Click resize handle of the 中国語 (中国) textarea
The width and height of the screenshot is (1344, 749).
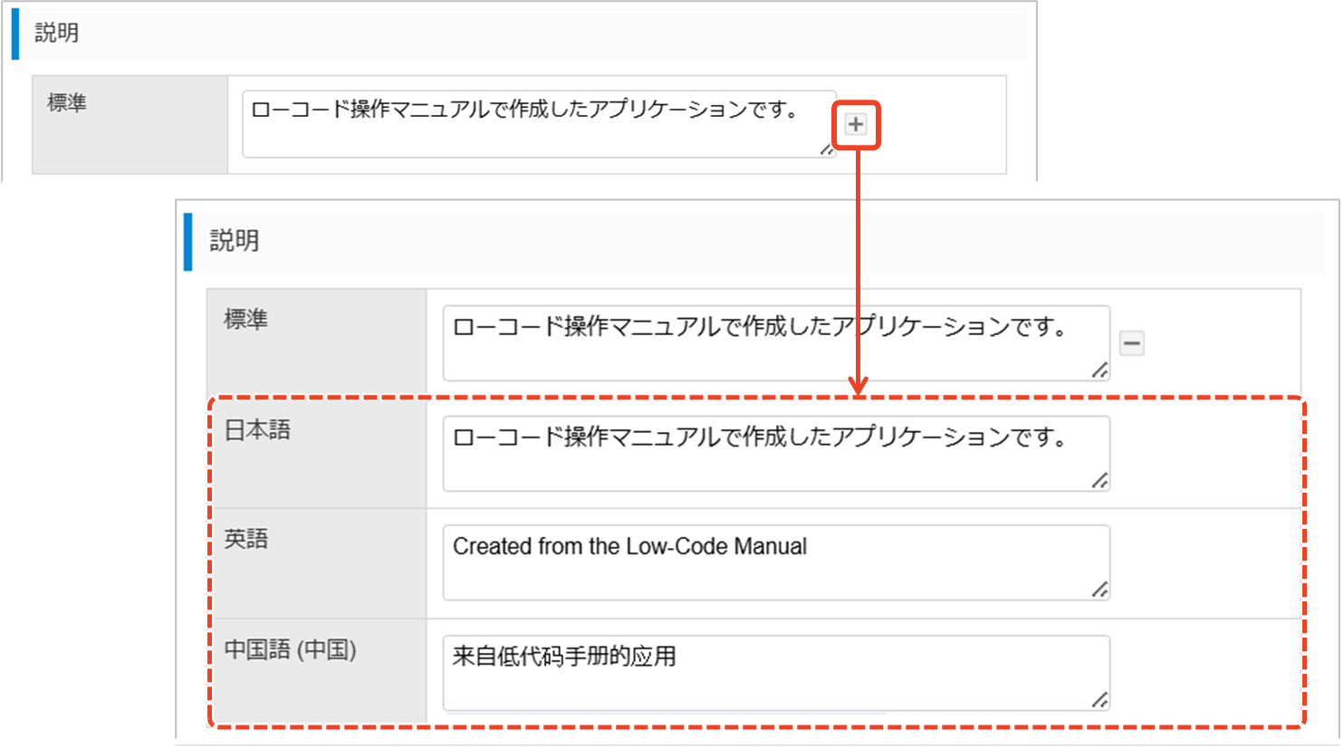[x=1099, y=699]
